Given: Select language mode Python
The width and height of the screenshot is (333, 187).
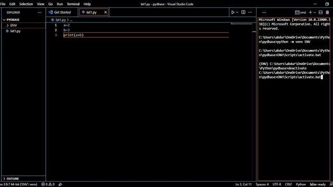Looking at the screenshot, I should click(301, 184).
